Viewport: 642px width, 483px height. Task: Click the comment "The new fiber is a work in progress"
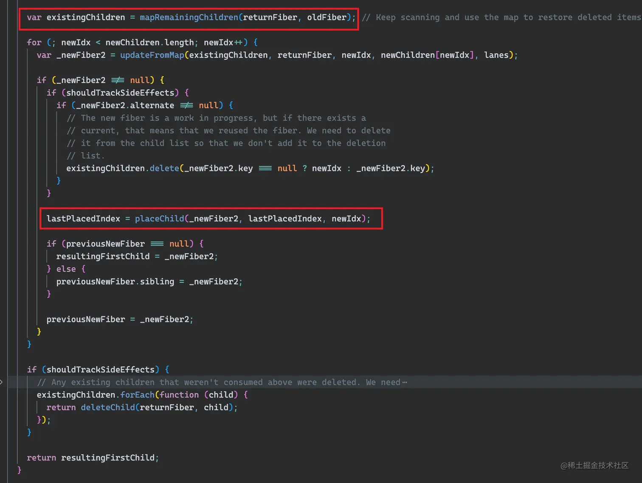pyautogui.click(x=216, y=118)
